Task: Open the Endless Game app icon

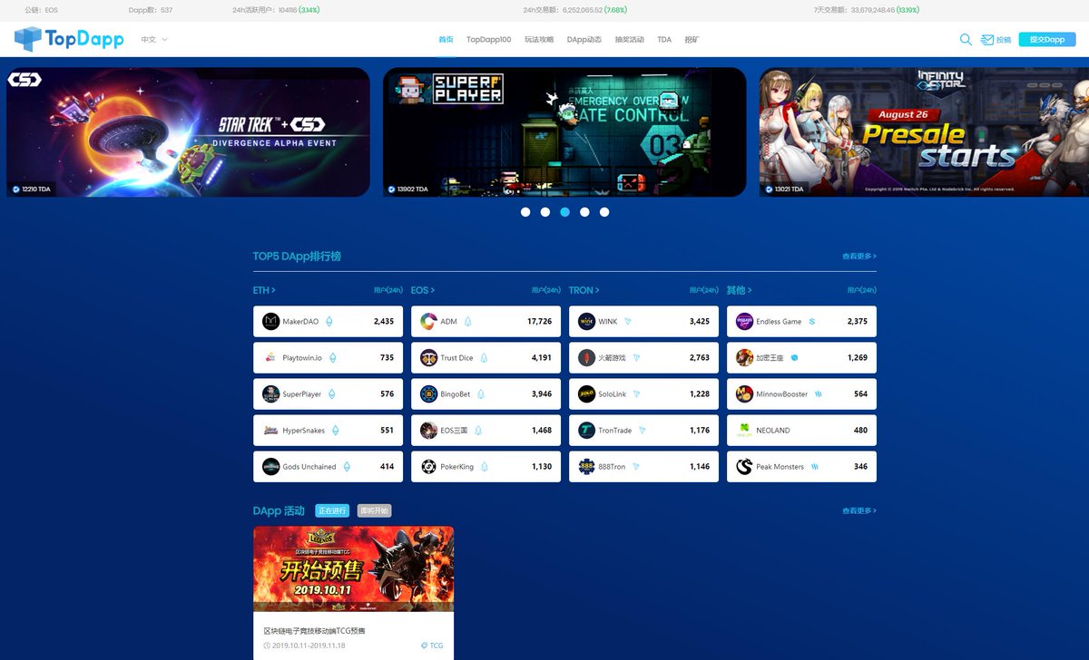Action: point(744,322)
